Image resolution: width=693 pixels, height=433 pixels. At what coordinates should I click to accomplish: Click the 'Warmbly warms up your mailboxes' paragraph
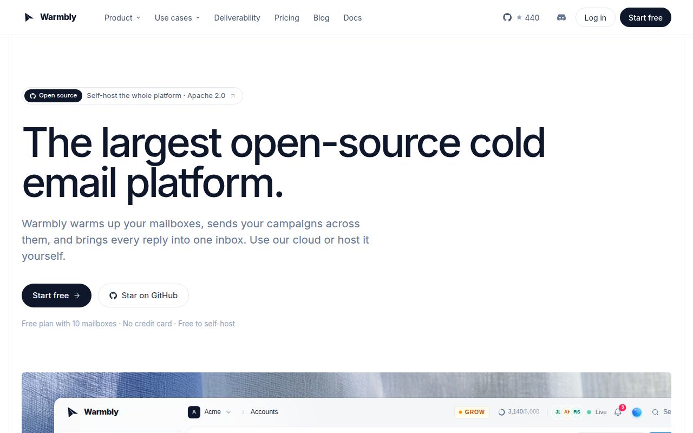pyautogui.click(x=195, y=240)
